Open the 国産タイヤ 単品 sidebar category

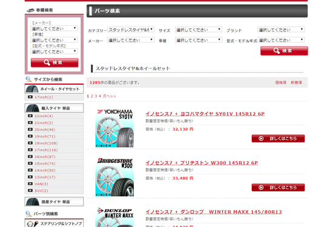click(x=54, y=202)
